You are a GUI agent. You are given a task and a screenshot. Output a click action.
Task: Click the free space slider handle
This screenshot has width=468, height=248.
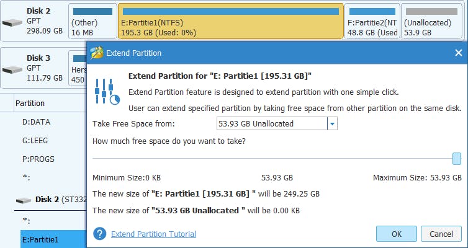click(x=457, y=158)
